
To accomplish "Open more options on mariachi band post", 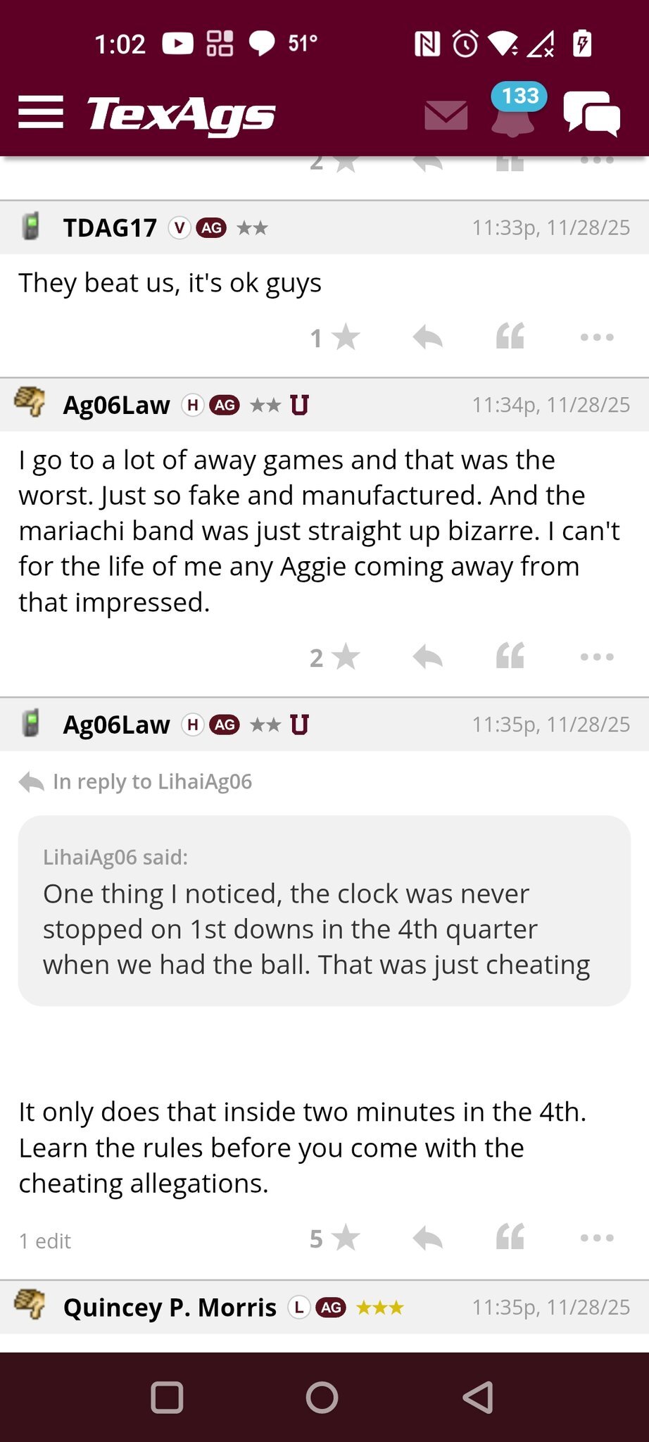I will tap(597, 658).
